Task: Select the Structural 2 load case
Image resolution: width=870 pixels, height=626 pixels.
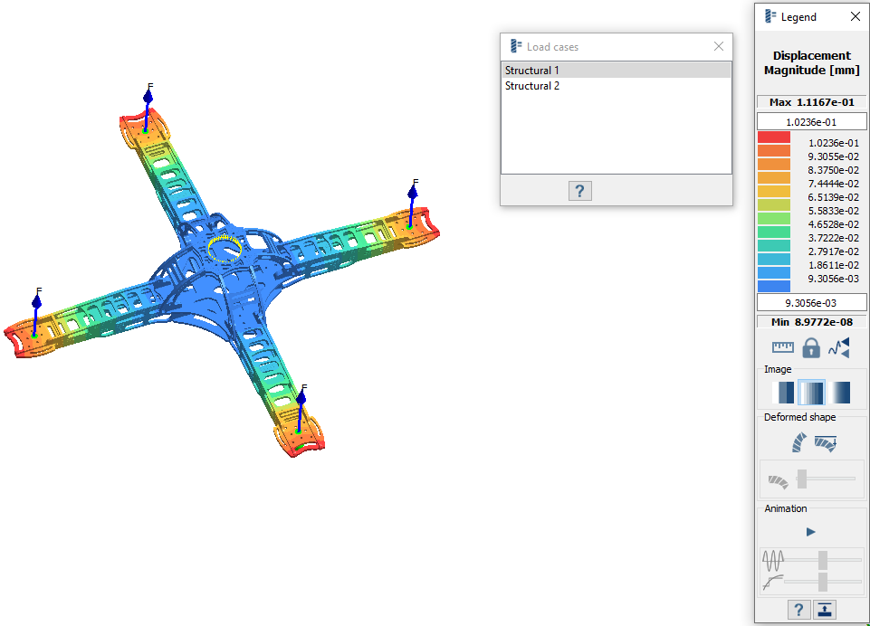Action: pos(616,86)
